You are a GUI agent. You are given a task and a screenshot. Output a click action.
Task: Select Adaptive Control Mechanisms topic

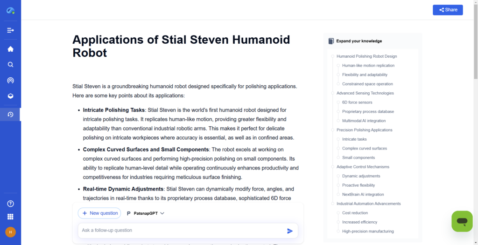(363, 167)
